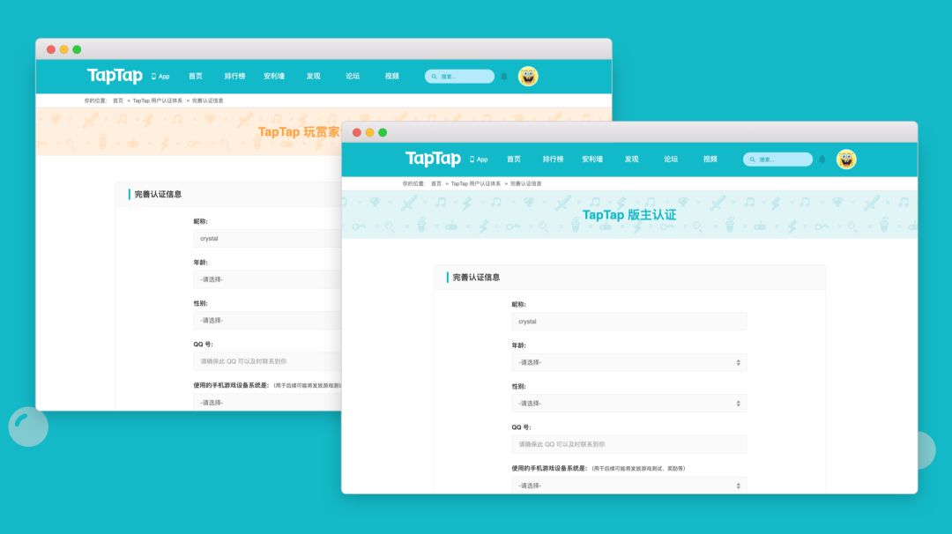Click the search magnifier icon in back window
952x534 pixels.
pyautogui.click(x=434, y=77)
